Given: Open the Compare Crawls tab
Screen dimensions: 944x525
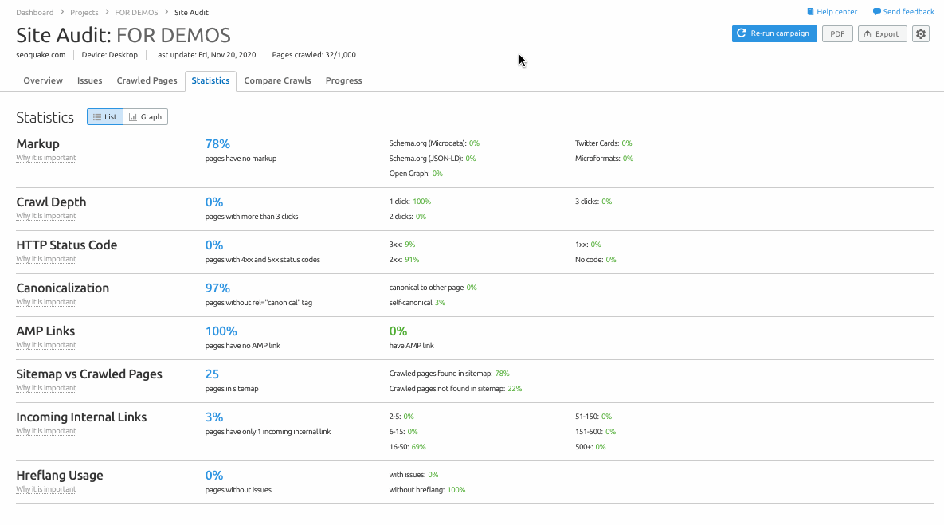Looking at the screenshot, I should pyautogui.click(x=277, y=81).
